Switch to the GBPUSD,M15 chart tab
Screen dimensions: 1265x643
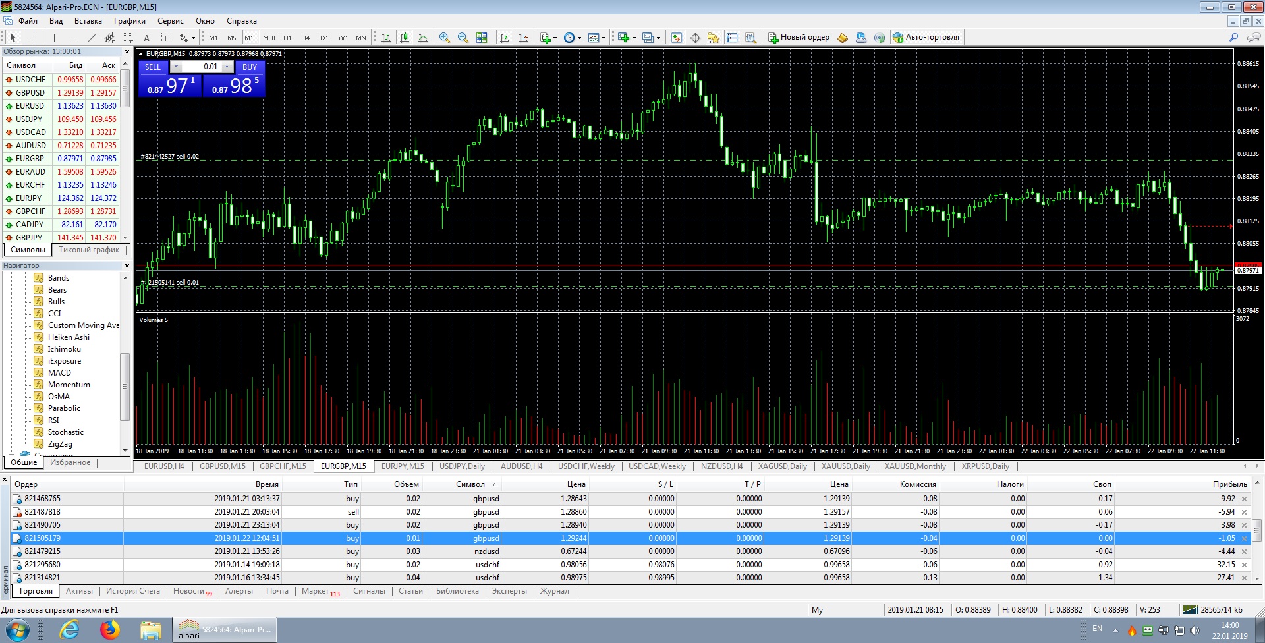point(223,466)
